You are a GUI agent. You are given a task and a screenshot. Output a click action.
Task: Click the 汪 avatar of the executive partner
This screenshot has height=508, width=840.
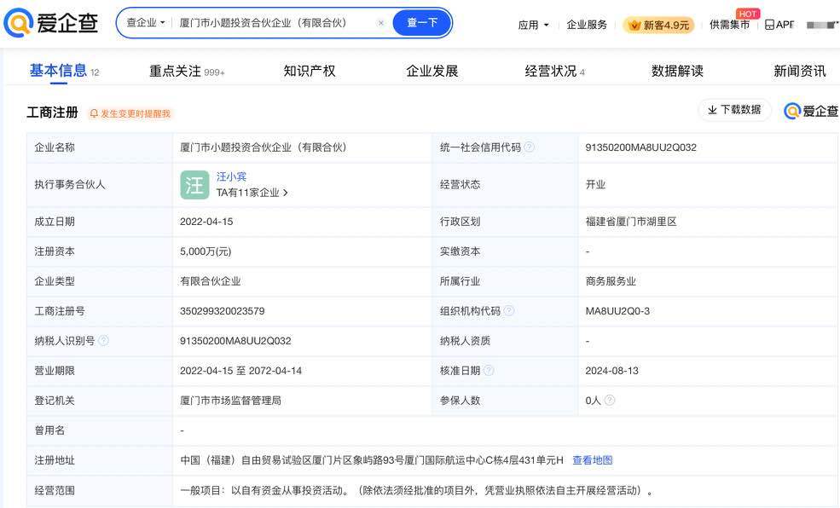(x=194, y=185)
